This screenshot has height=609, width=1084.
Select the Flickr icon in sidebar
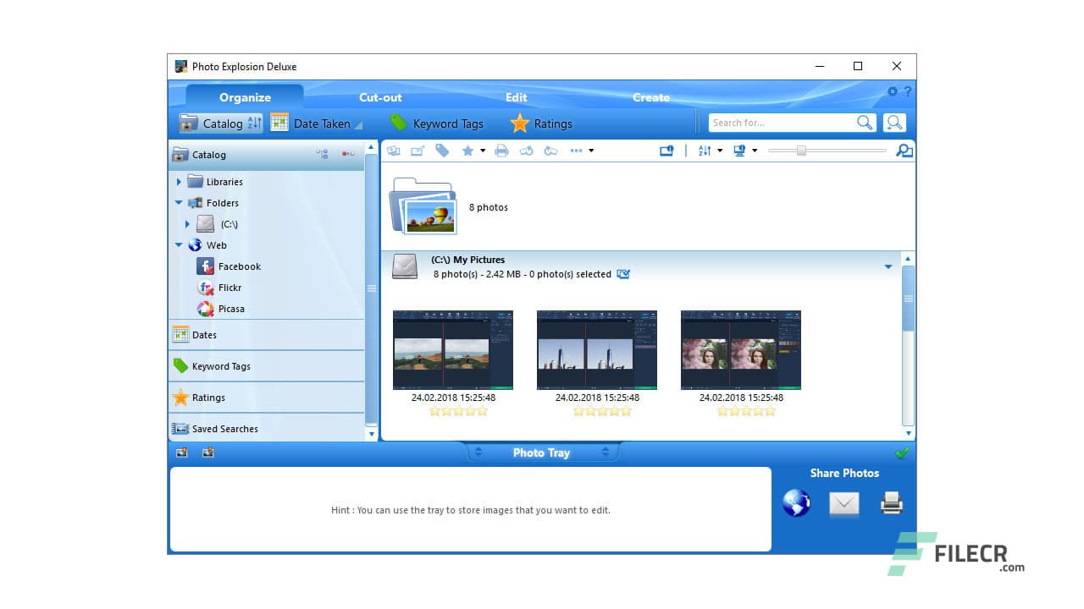pos(205,288)
